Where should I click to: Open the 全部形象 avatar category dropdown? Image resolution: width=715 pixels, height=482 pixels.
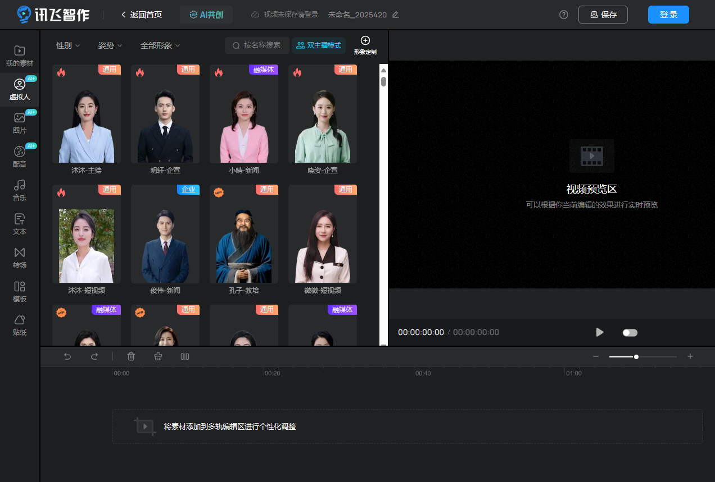160,45
